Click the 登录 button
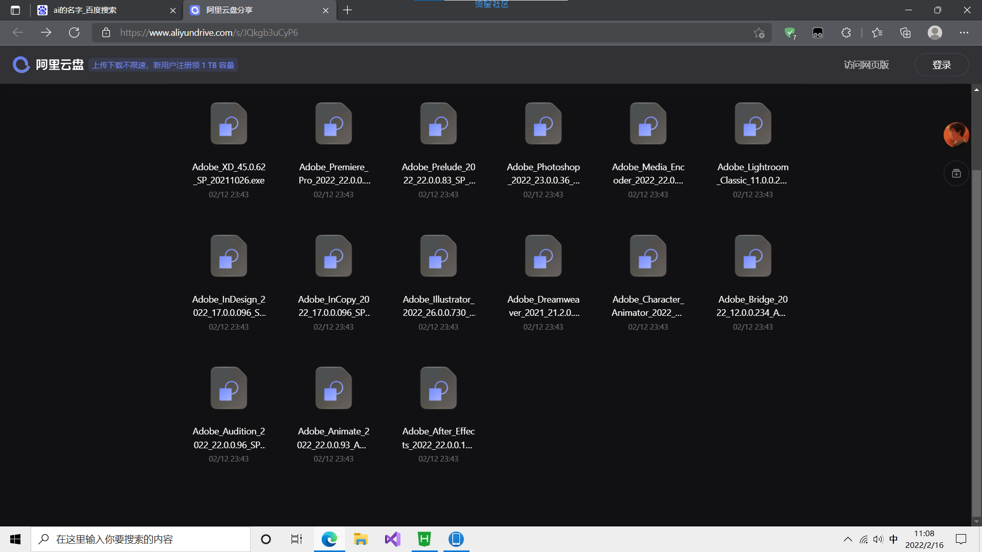The width and height of the screenshot is (982, 552). (941, 65)
